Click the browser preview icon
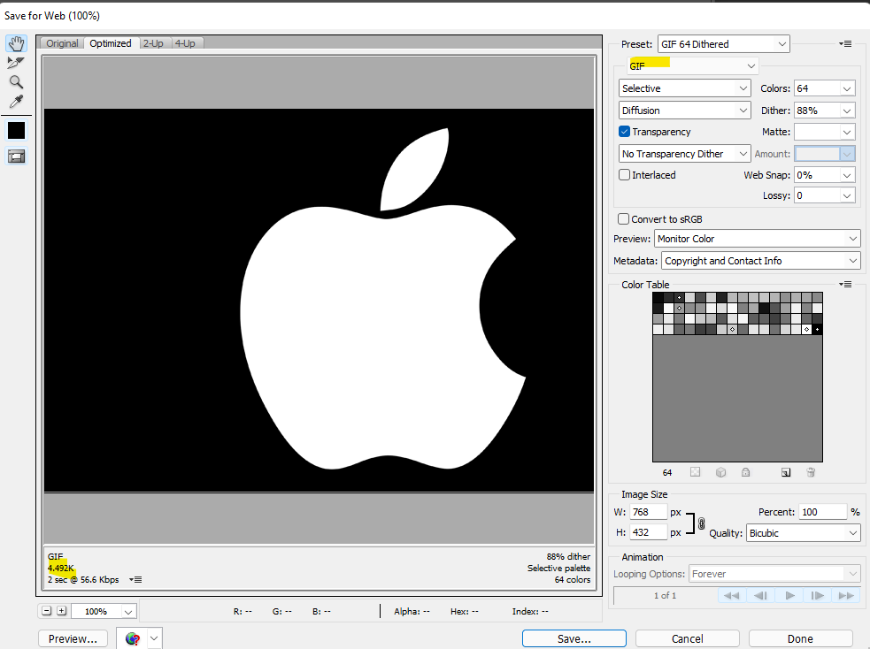The height and width of the screenshot is (649, 870). pyautogui.click(x=132, y=638)
